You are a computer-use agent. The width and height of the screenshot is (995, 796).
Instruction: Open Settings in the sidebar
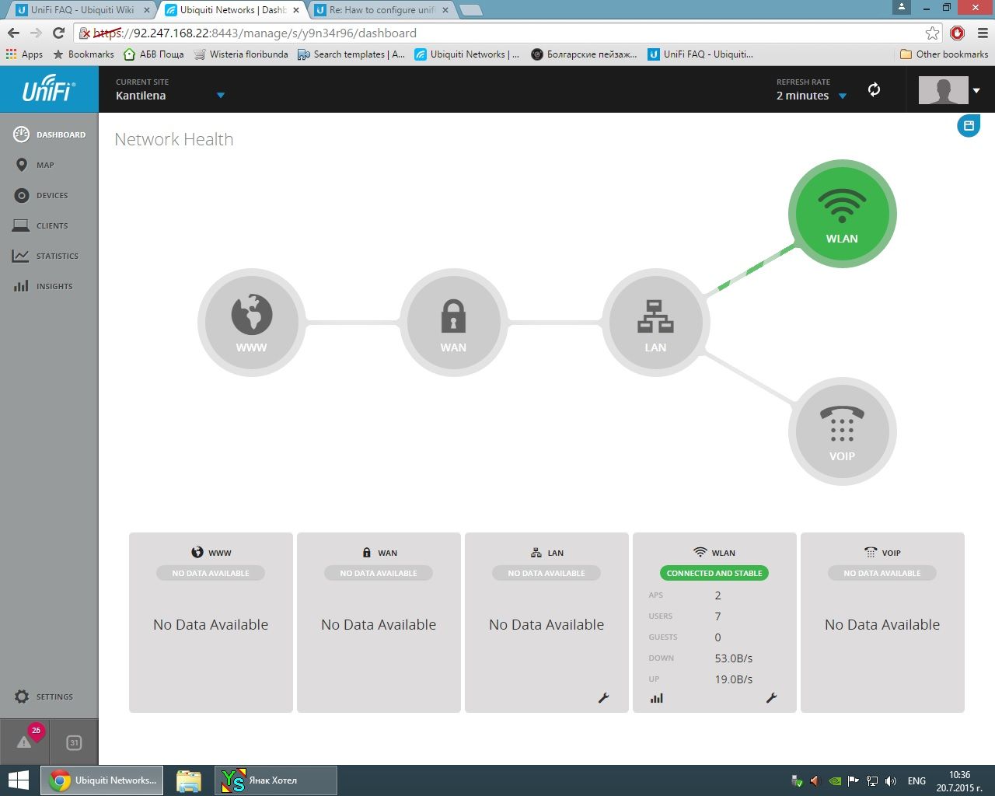coord(44,696)
